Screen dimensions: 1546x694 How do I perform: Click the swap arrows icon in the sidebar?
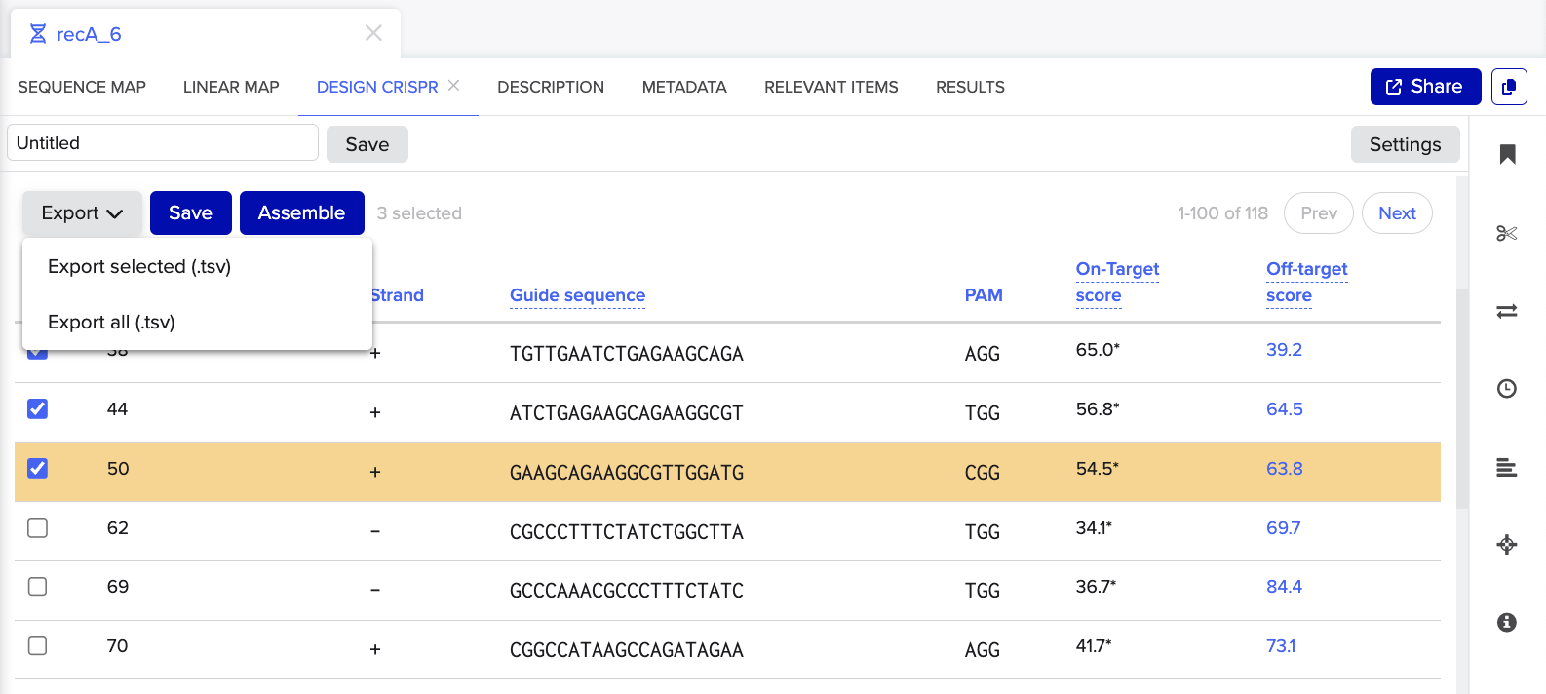1507,311
